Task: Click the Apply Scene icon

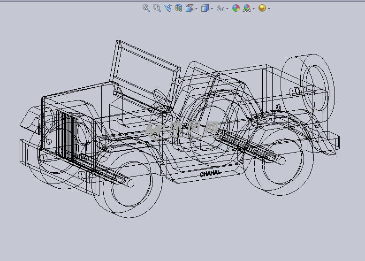Action: [x=247, y=8]
